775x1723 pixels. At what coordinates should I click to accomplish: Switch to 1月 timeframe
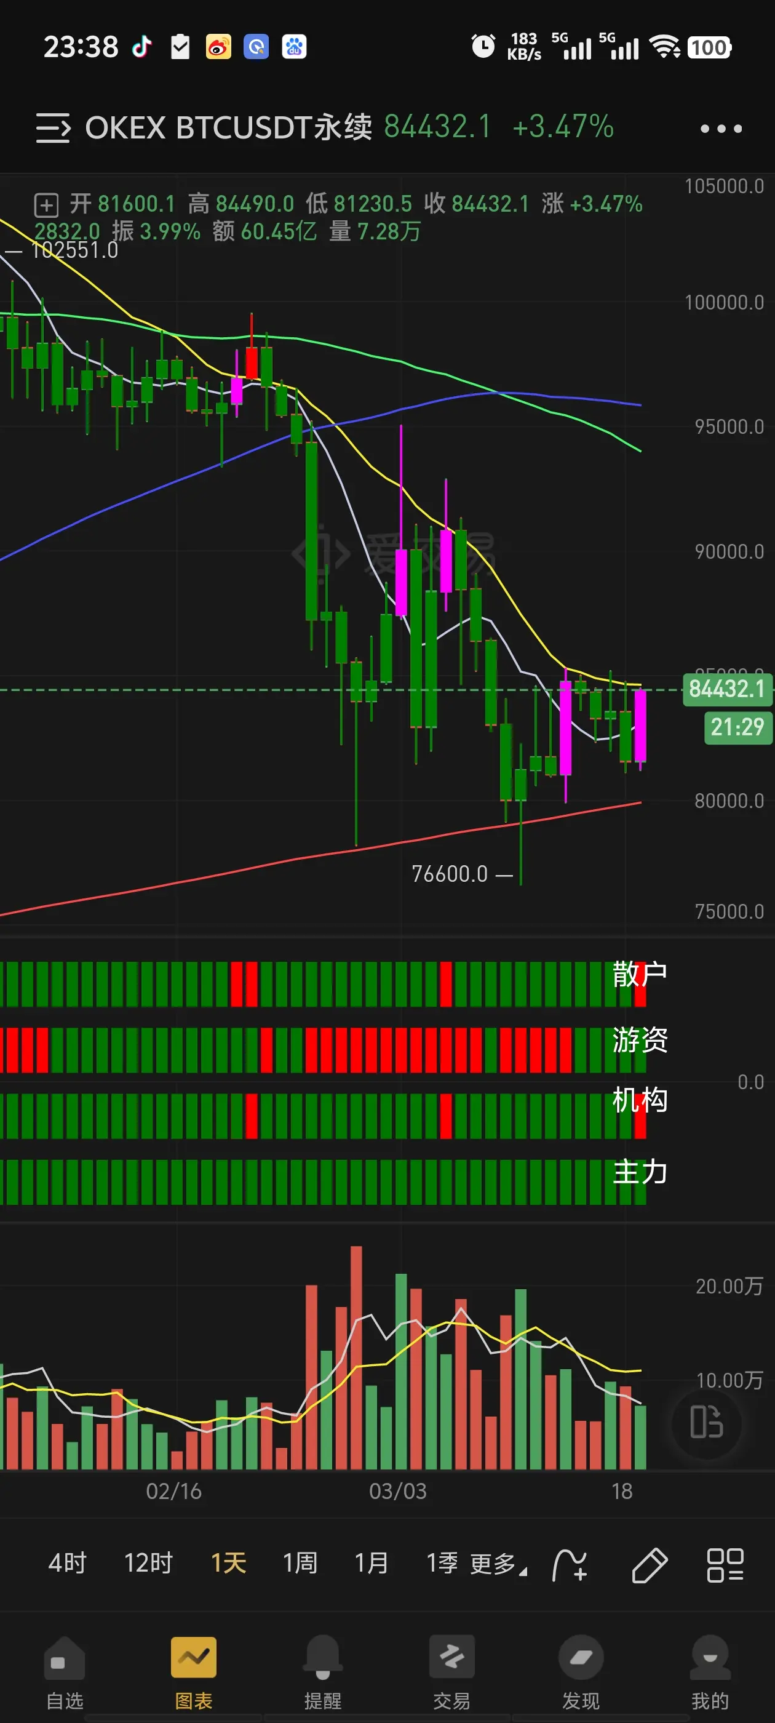click(371, 1563)
